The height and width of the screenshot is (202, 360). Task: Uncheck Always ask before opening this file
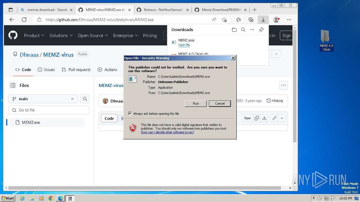tap(130, 114)
